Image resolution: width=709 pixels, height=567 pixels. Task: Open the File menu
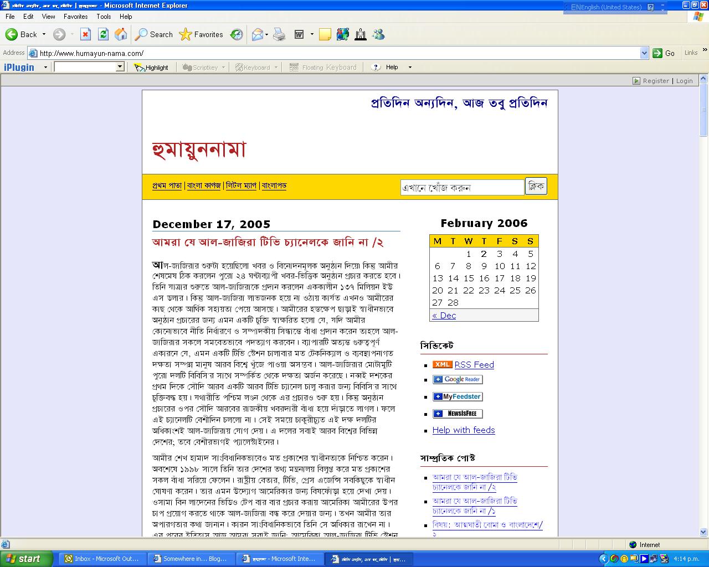10,17
